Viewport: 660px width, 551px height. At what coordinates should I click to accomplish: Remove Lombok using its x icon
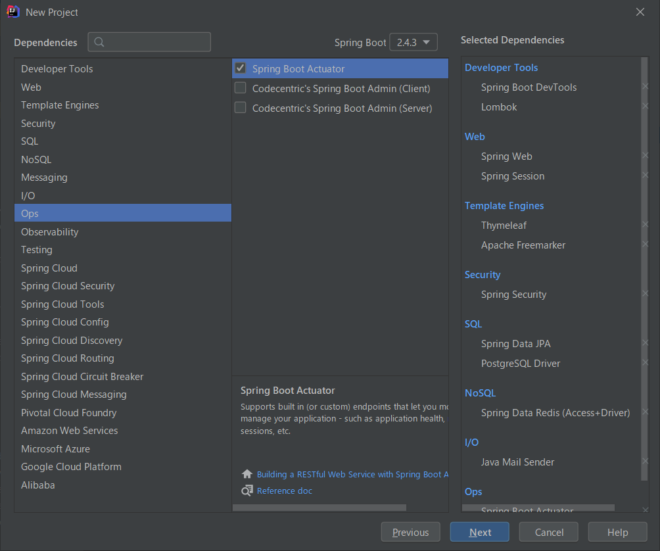pos(645,106)
